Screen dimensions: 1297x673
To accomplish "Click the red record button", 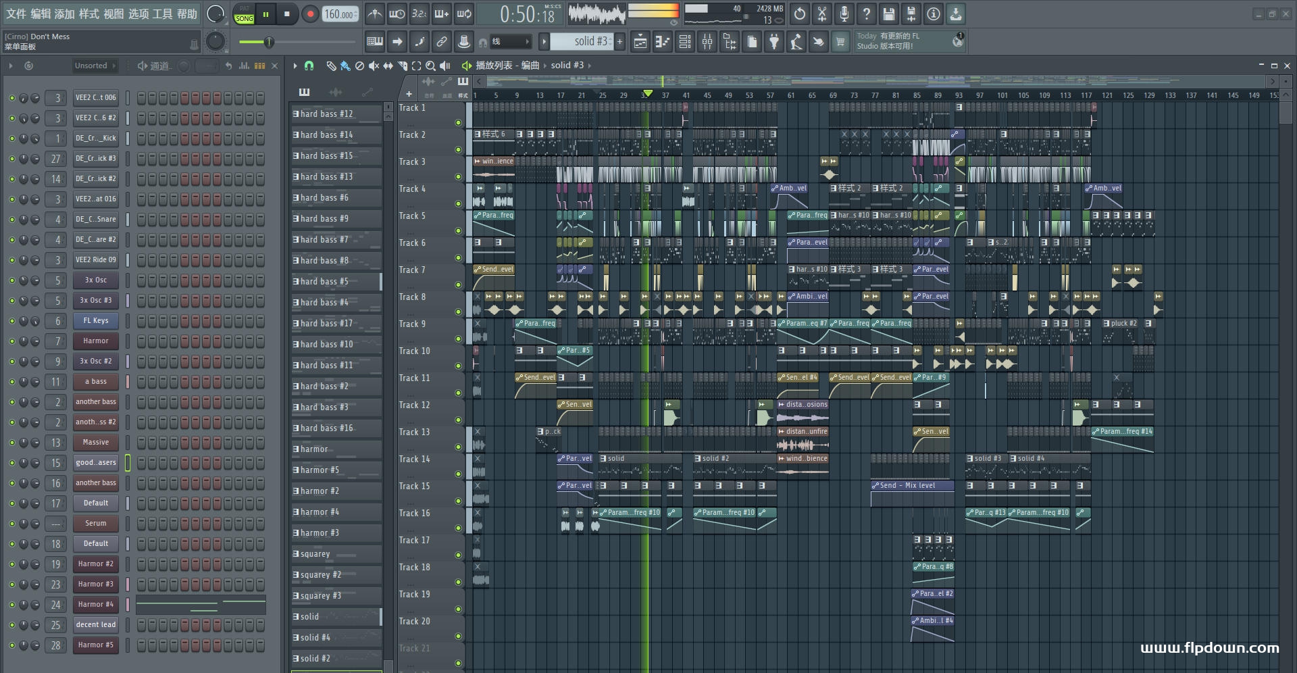I will [x=310, y=14].
